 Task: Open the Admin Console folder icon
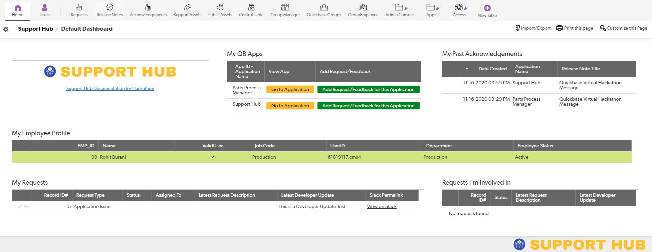pyautogui.click(x=401, y=7)
